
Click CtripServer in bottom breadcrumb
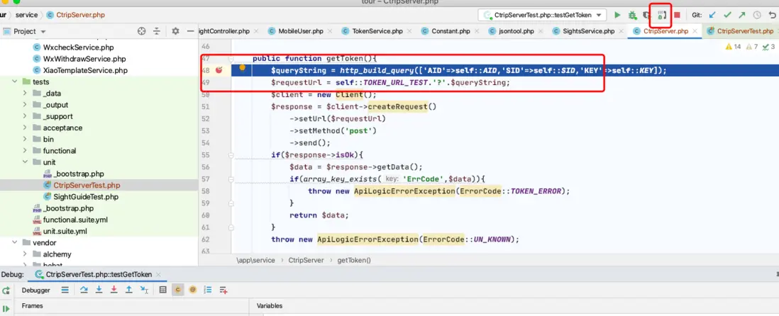point(306,260)
